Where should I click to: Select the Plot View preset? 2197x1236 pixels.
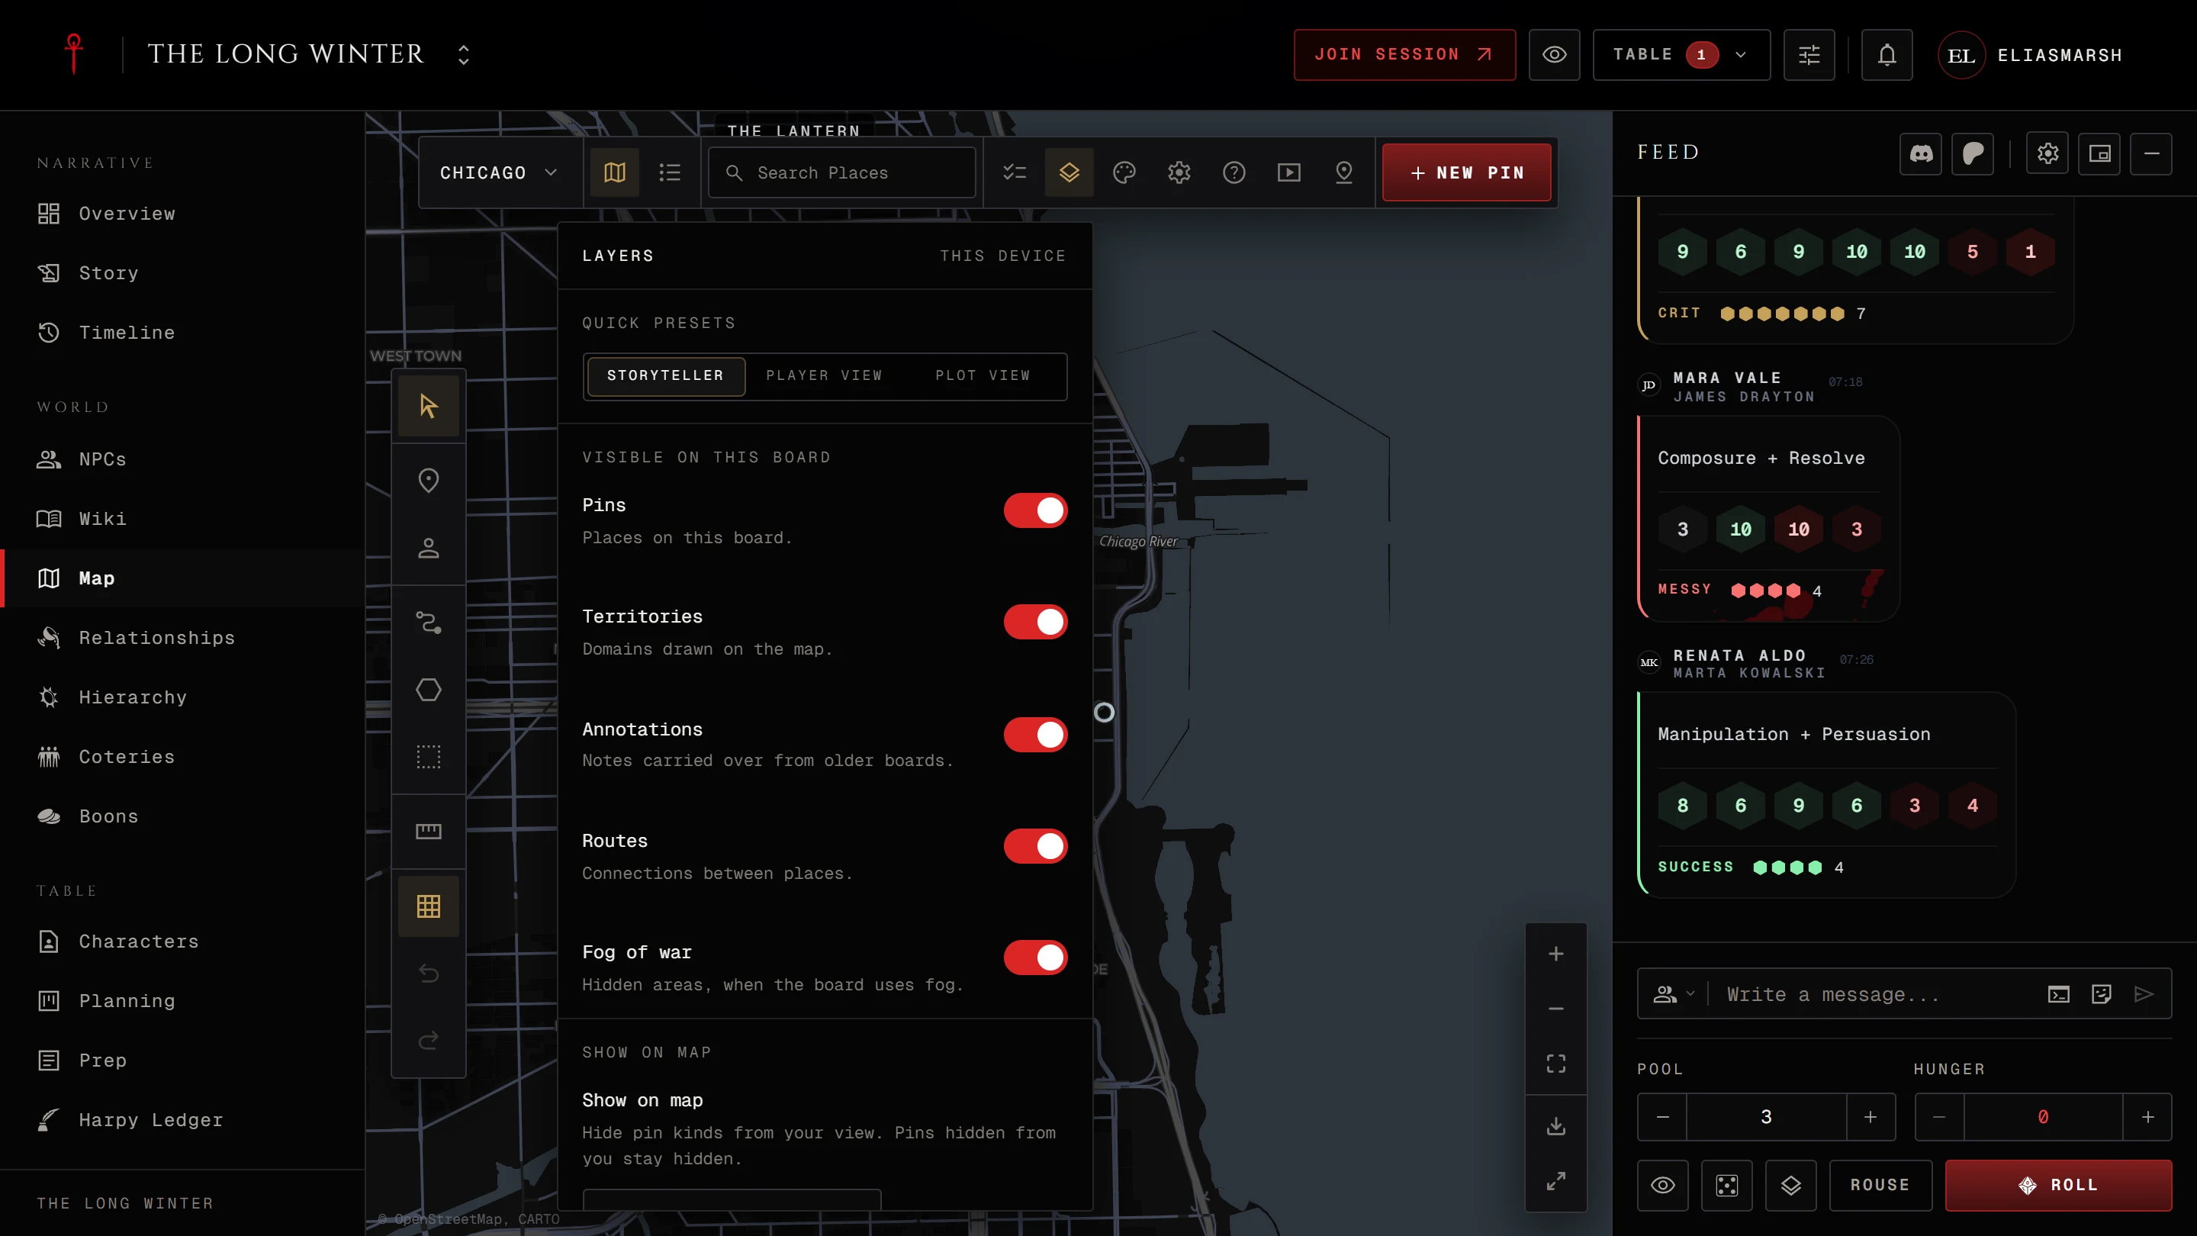pyautogui.click(x=983, y=375)
